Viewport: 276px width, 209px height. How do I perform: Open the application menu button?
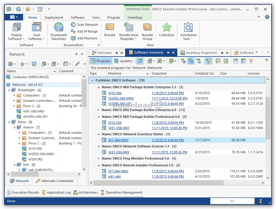(14, 17)
